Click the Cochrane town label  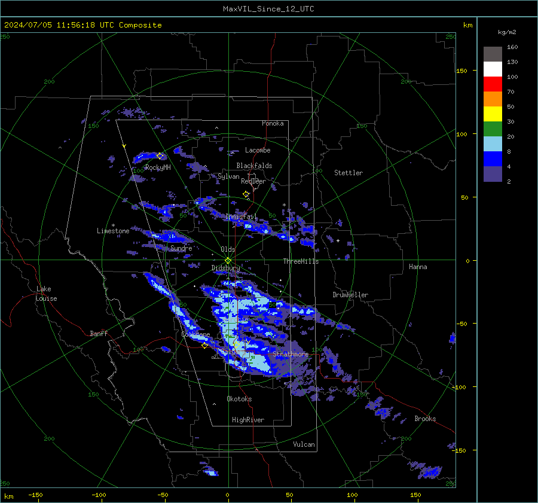(195, 334)
